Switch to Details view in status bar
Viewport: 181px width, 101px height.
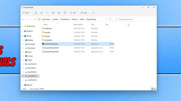[x=152, y=89]
